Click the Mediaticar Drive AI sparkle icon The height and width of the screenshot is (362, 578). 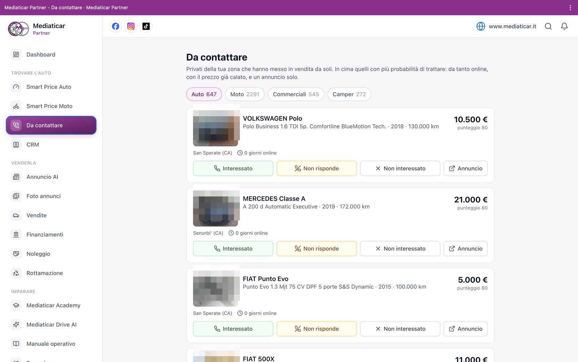(x=16, y=324)
